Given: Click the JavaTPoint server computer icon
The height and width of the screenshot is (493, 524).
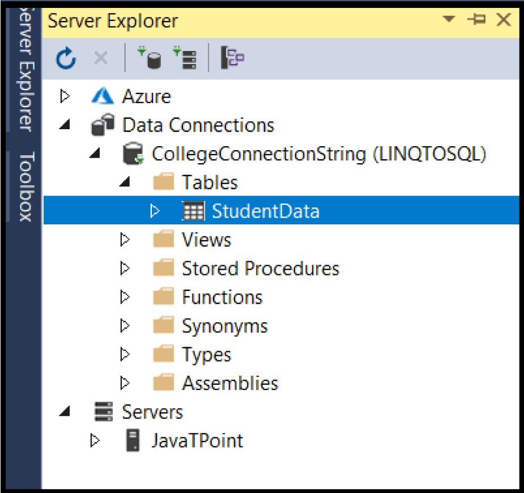Looking at the screenshot, I should pos(133,440).
